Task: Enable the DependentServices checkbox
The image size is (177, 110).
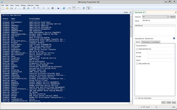Action: coord(137,49)
